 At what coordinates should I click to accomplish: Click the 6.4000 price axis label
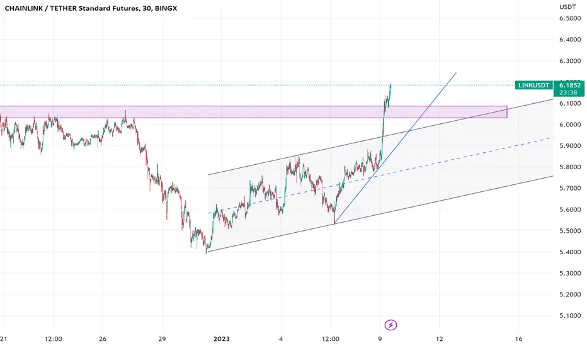coord(570,39)
